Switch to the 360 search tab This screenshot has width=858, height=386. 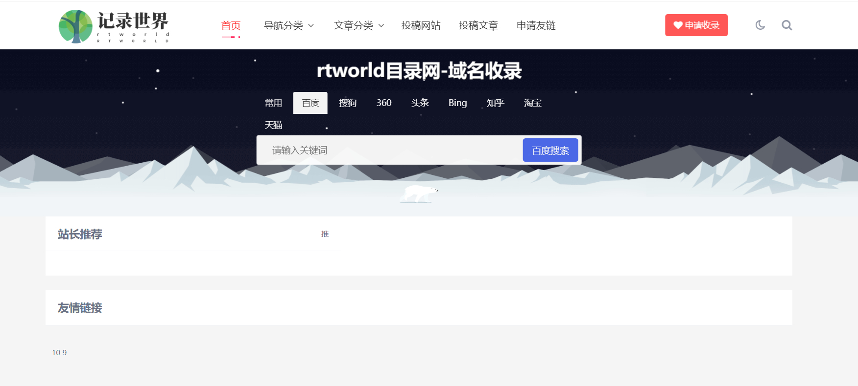pos(384,103)
